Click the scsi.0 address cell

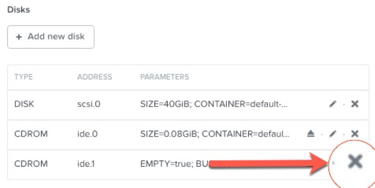(x=89, y=104)
